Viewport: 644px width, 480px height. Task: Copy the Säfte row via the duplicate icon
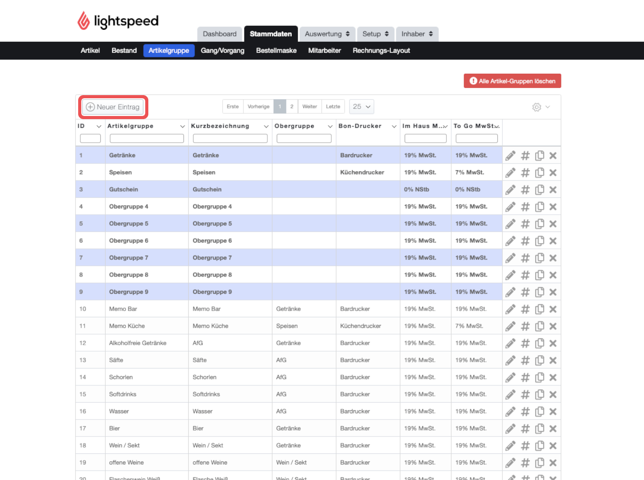[540, 360]
